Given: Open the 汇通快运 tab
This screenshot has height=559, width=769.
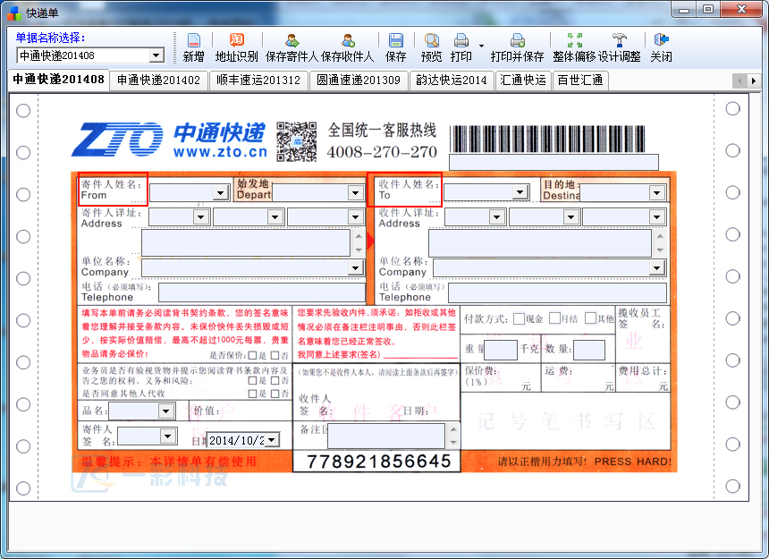Looking at the screenshot, I should click(x=523, y=80).
